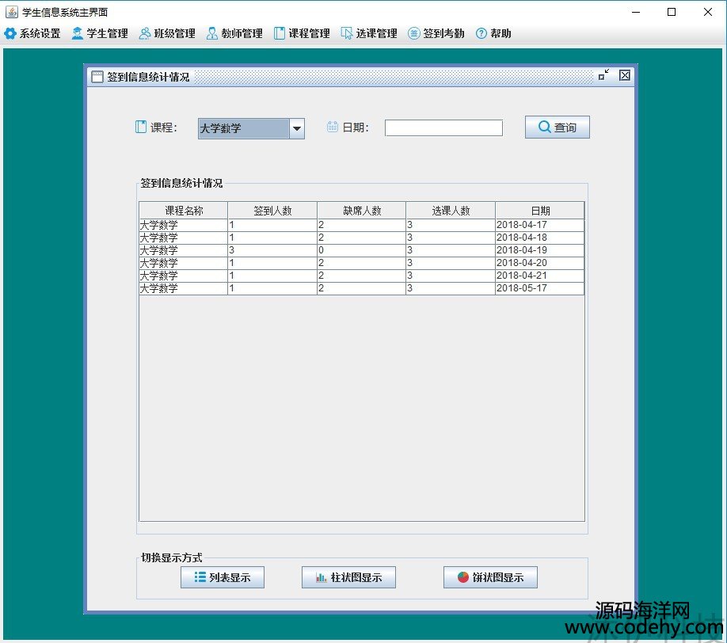Click 签到人数 value 3 in 2018-04-19 row
The width and height of the screenshot is (727, 643).
[272, 250]
